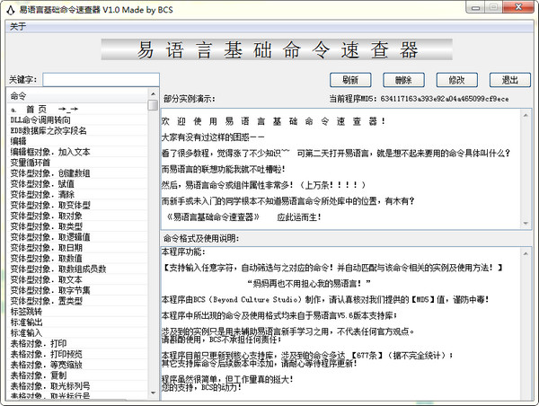Select 变体型对象.取文本 list row

[77, 279]
